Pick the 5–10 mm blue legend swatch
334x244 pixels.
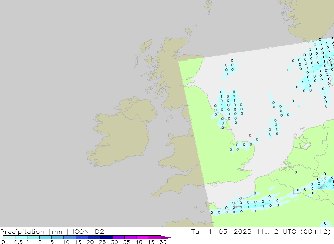click(x=57, y=237)
